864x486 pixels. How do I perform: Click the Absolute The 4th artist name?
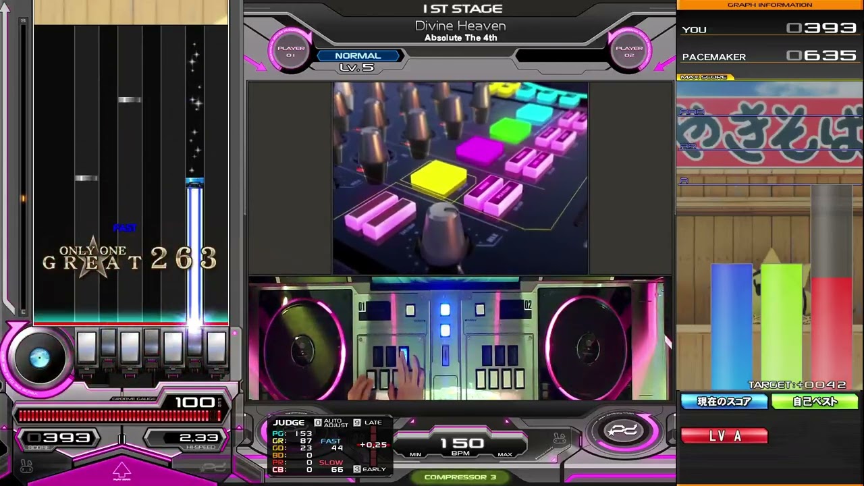461,38
